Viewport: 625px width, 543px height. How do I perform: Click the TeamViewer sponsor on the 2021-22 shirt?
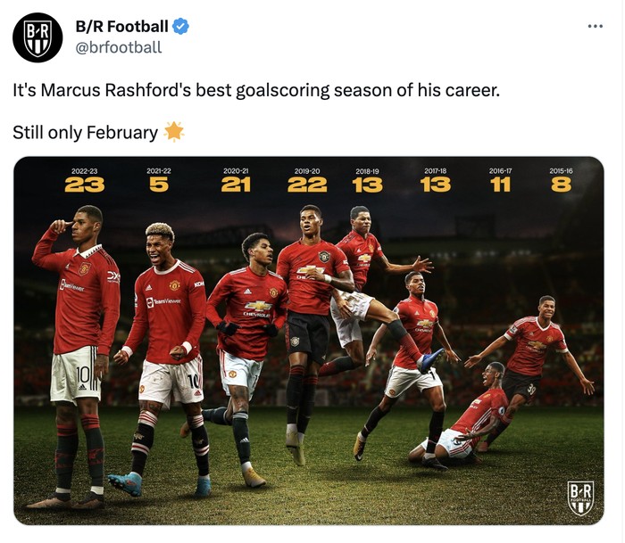click(x=163, y=301)
